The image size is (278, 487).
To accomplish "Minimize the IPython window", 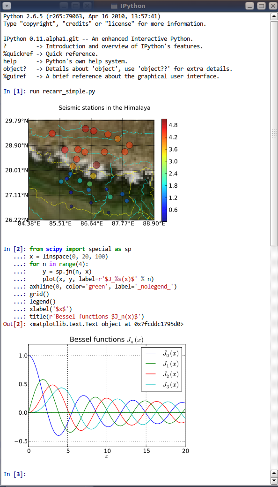I will (x=250, y=6).
